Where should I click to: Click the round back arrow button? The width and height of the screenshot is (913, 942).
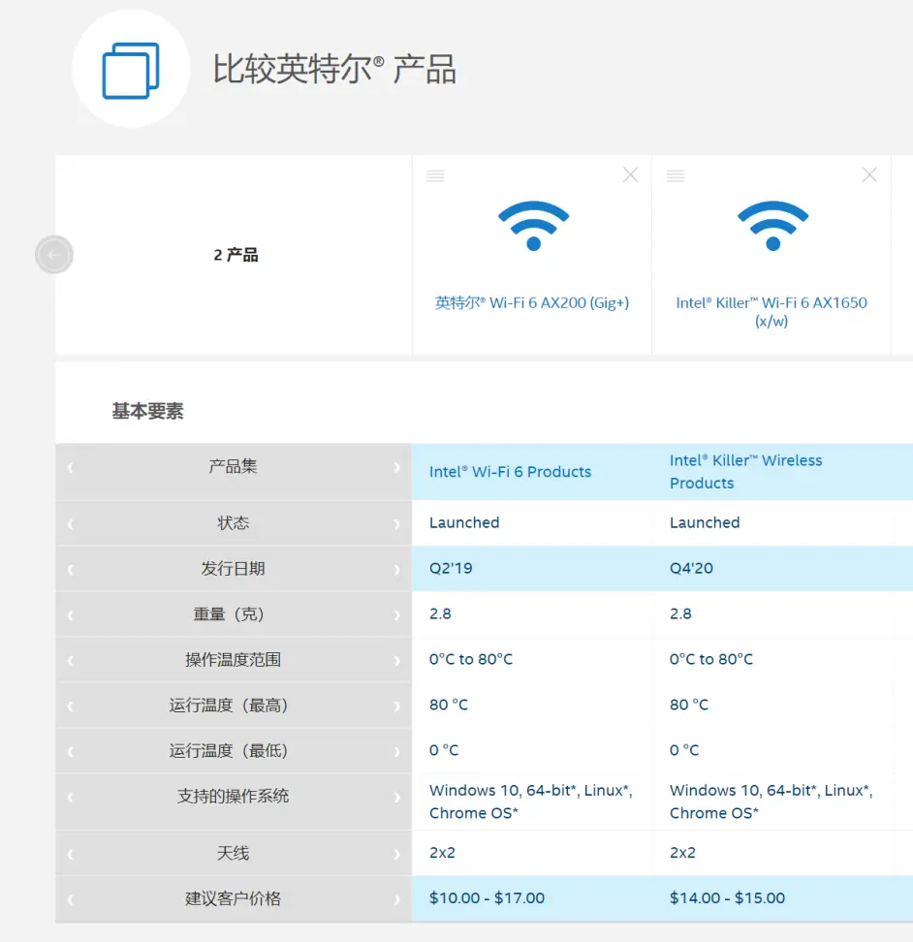click(54, 255)
